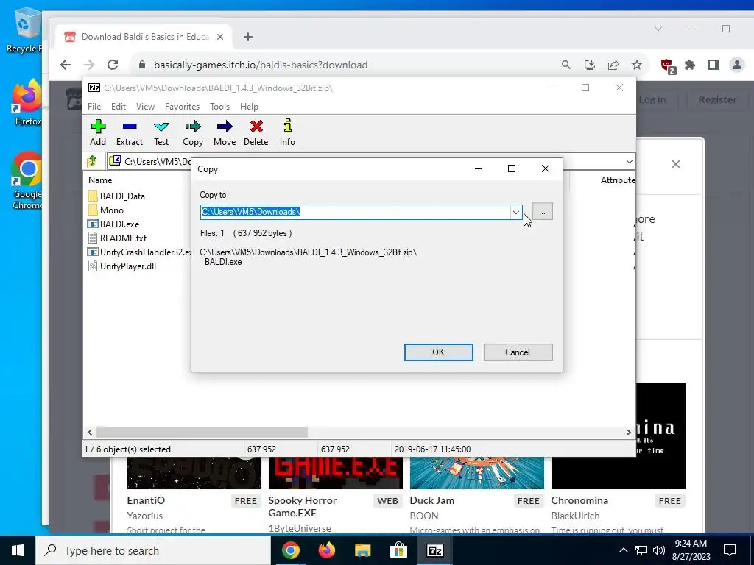Click the Chrome profile avatar icon
This screenshot has height=565, width=754.
coord(736,65)
